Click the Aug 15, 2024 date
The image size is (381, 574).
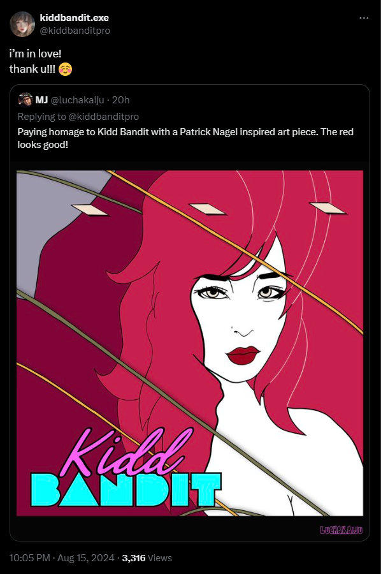coord(86,558)
